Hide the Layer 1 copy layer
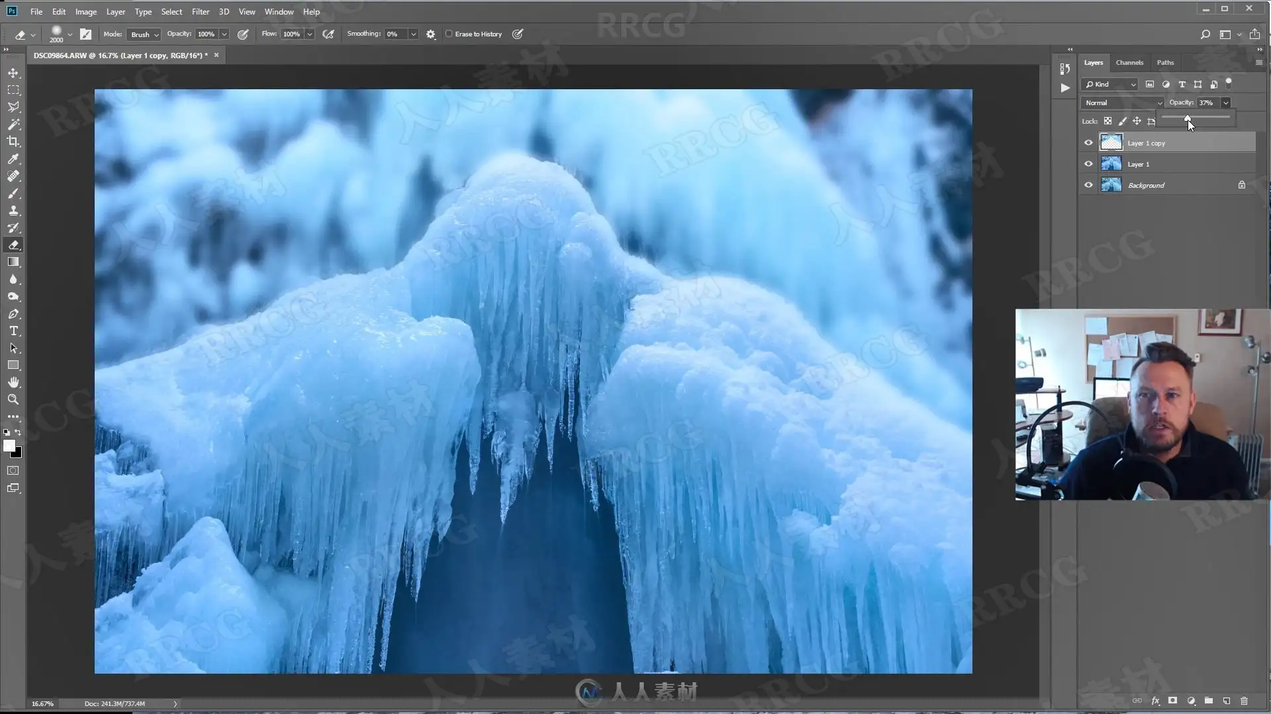Viewport: 1271px width, 714px height. 1088,143
